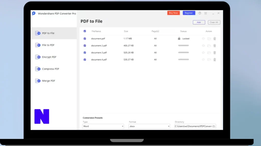This screenshot has width=261, height=146.
Task: Open the hamburger menu icon
Action: (206, 13)
